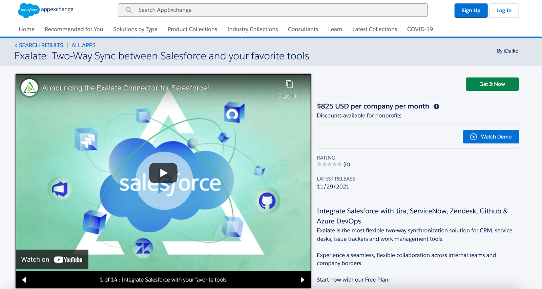Open the Learn nav item
Image resolution: width=542 pixels, height=289 pixels.
tap(335, 29)
